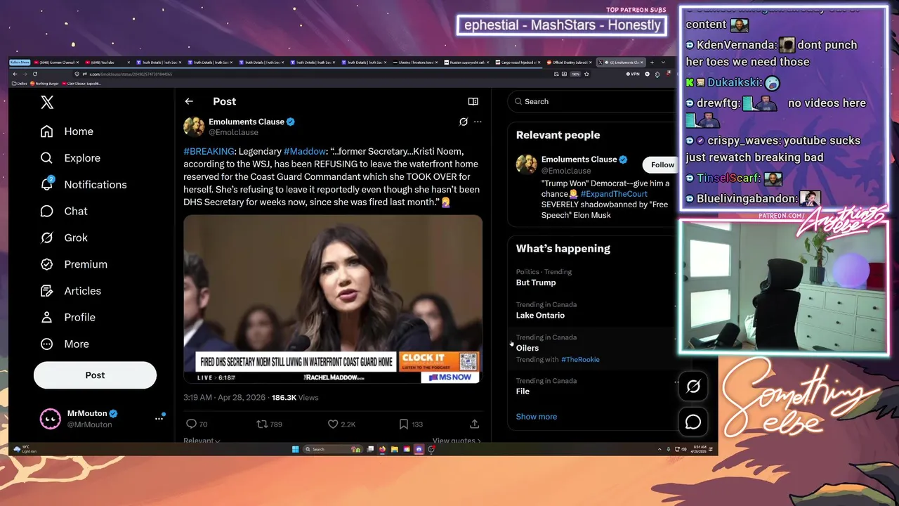
Task: Open File Explorer from the taskbar
Action: tap(395, 449)
